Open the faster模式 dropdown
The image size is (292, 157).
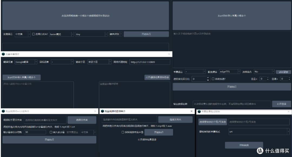pyautogui.click(x=62, y=34)
